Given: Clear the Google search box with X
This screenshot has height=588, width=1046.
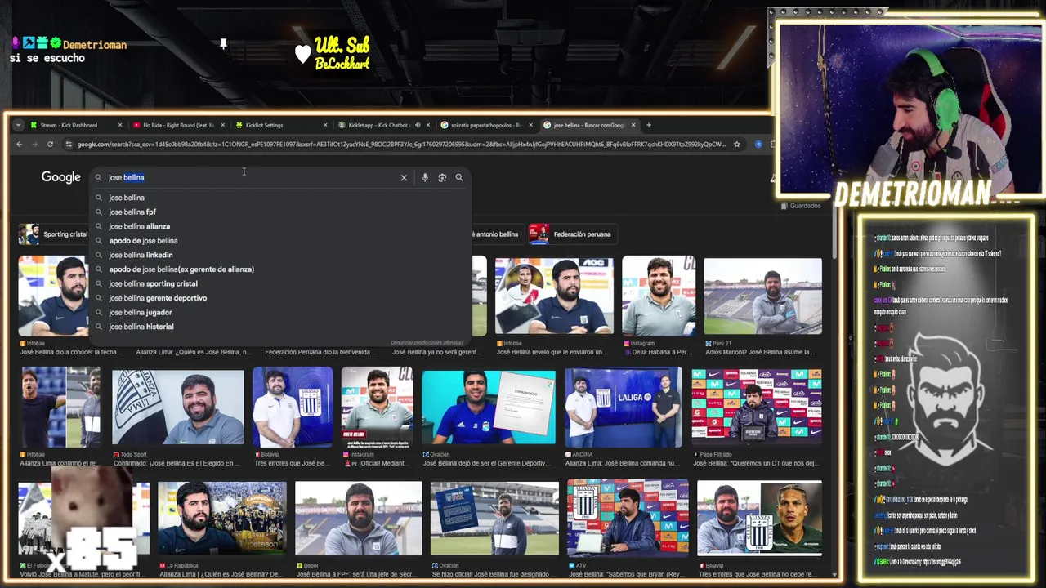Looking at the screenshot, I should click(x=404, y=177).
